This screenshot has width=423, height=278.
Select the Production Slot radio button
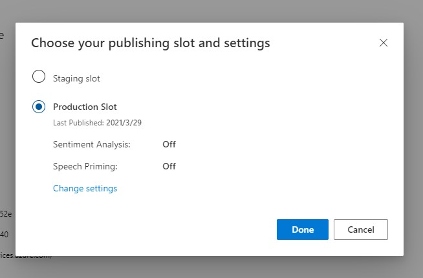point(39,107)
